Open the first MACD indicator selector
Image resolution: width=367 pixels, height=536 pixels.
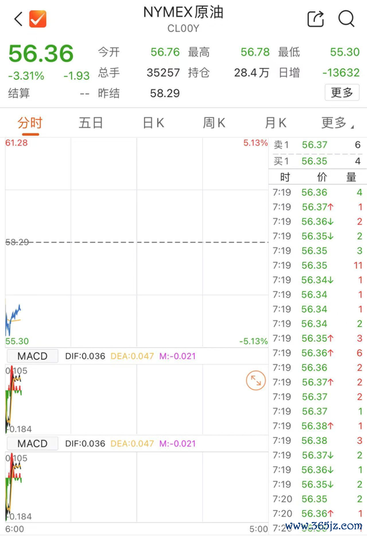pos(33,356)
